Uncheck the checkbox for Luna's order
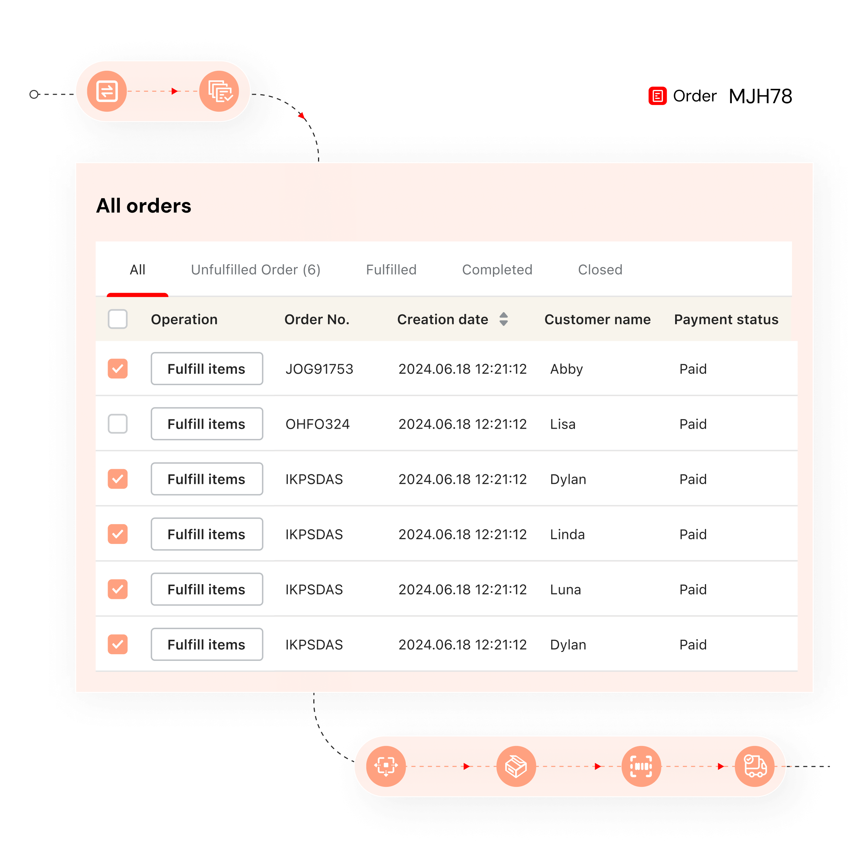 pyautogui.click(x=118, y=589)
